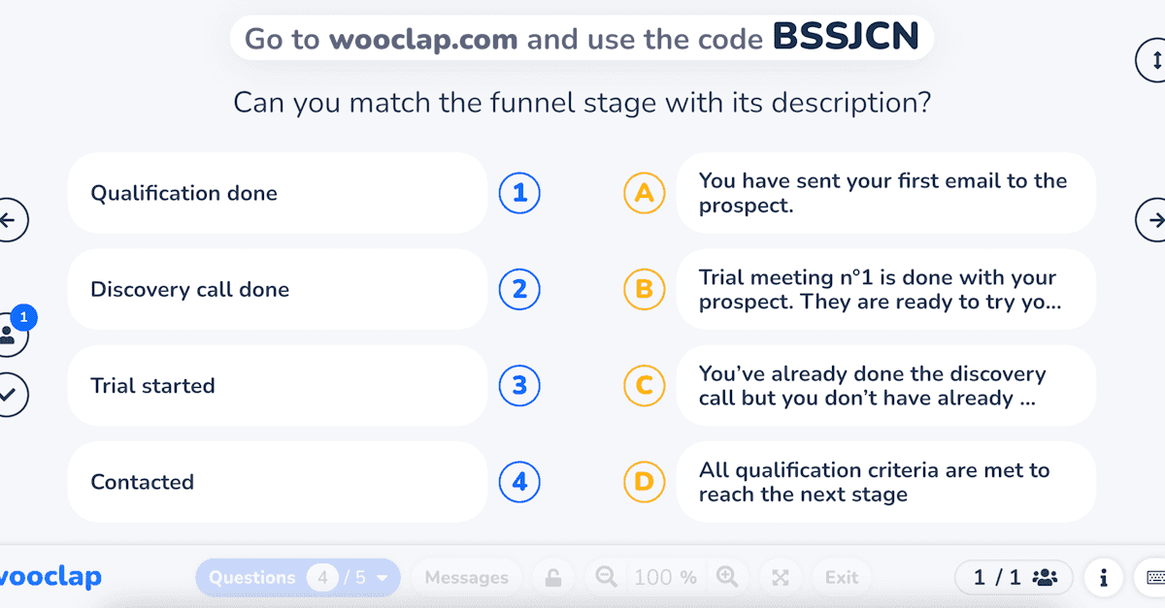Viewport: 1165px width, 608px height.
Task: Select blue circle number 1
Action: click(x=519, y=193)
